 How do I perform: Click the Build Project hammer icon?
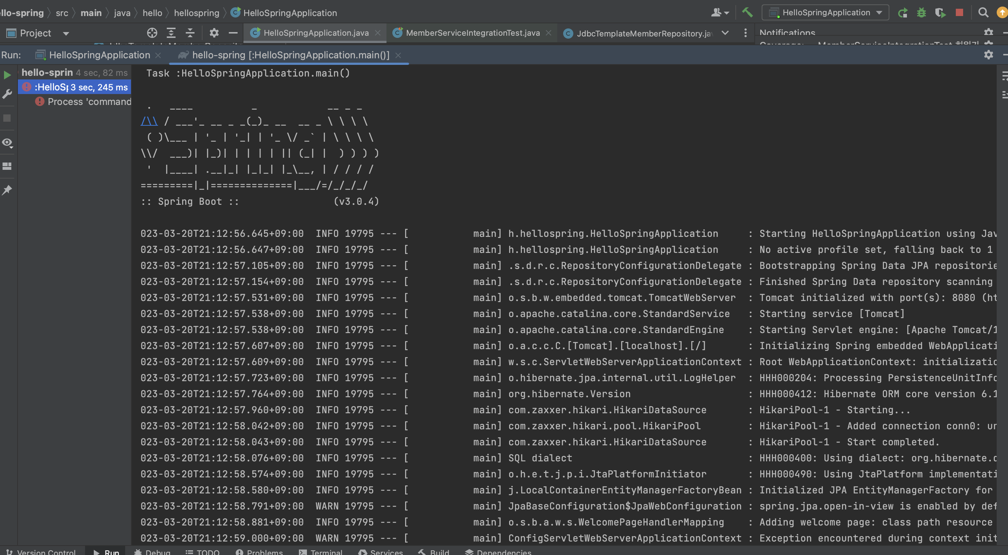coord(747,12)
